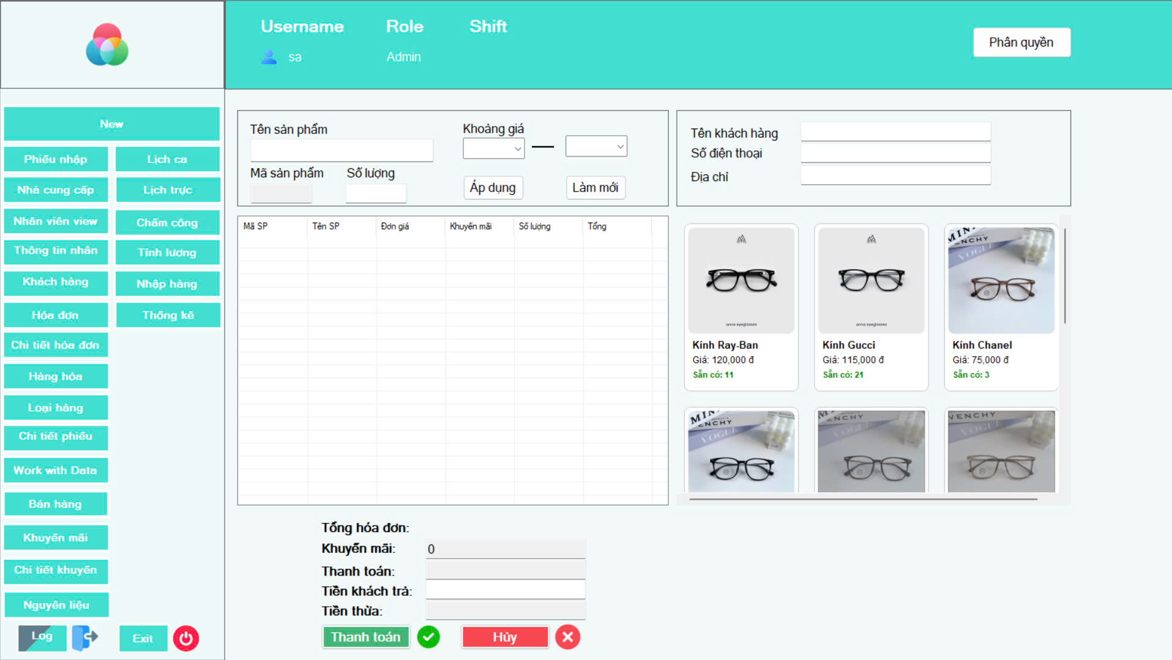Click the Phân quyền button
Viewport: 1172px width, 660px height.
pos(1021,42)
